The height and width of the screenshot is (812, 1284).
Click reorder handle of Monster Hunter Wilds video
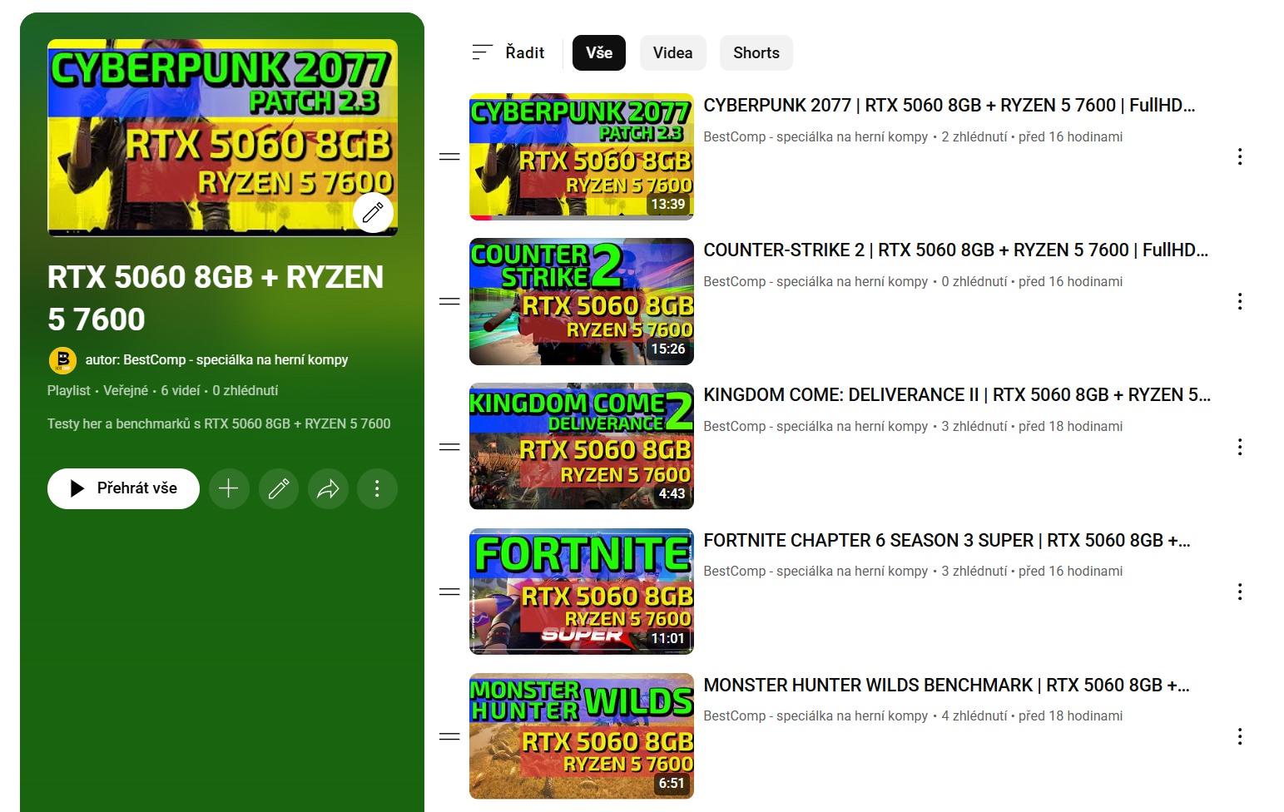coord(449,736)
